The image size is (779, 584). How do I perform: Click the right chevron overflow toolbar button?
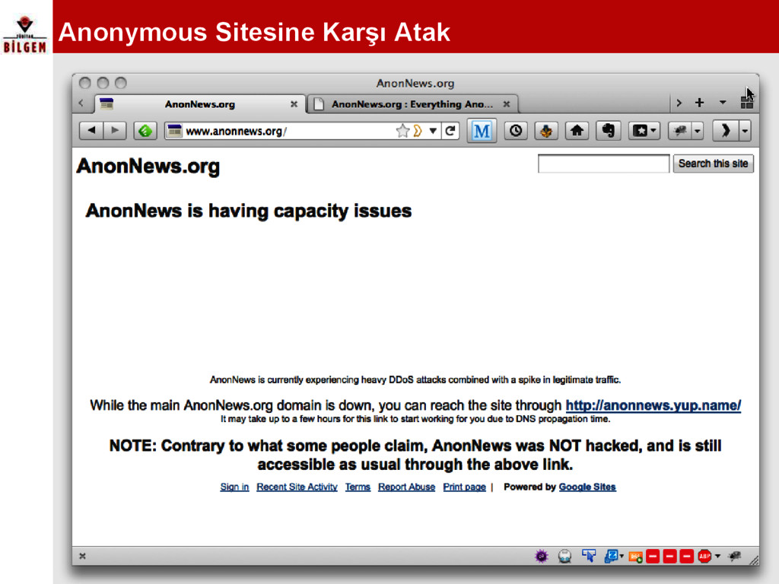coord(725,131)
